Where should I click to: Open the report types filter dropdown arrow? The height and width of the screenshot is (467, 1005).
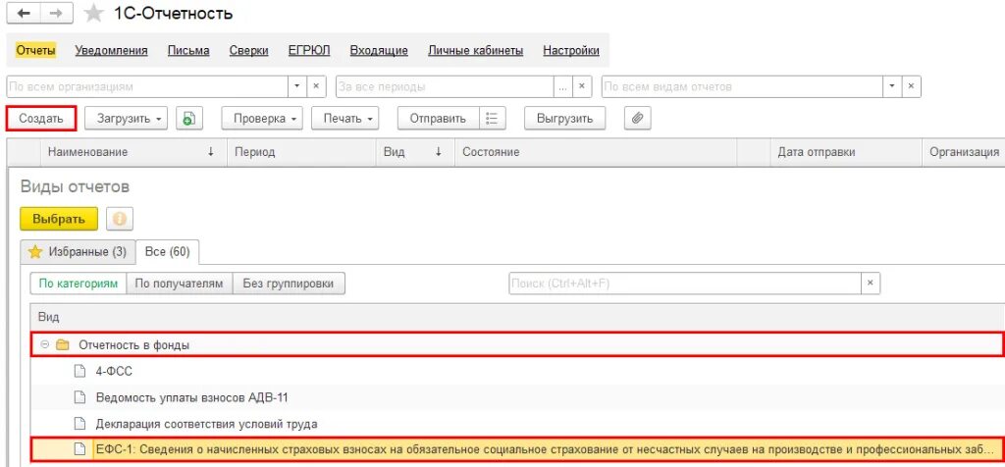(892, 86)
